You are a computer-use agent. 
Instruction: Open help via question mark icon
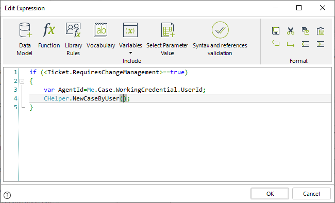7,195
